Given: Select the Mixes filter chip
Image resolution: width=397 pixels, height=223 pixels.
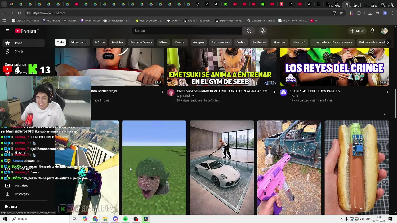Looking at the screenshot, I should (x=163, y=42).
